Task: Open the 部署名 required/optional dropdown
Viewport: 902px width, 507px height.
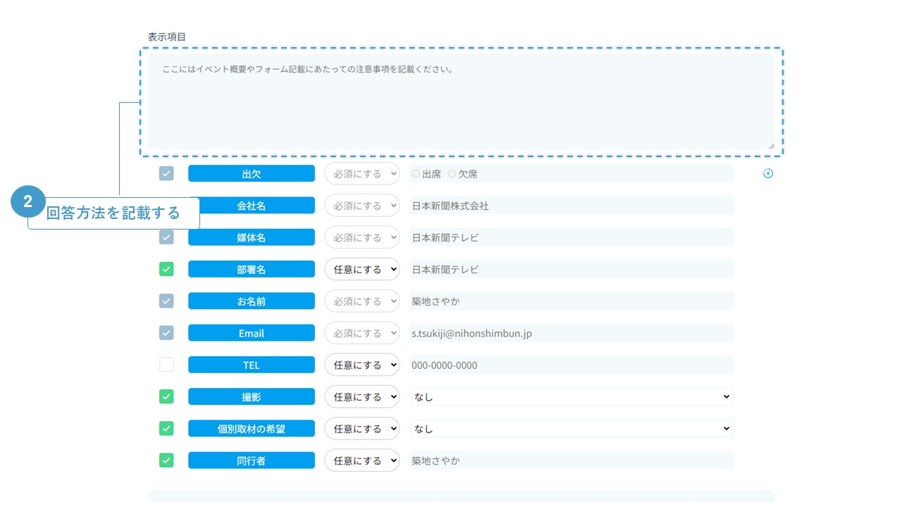Action: pyautogui.click(x=362, y=269)
